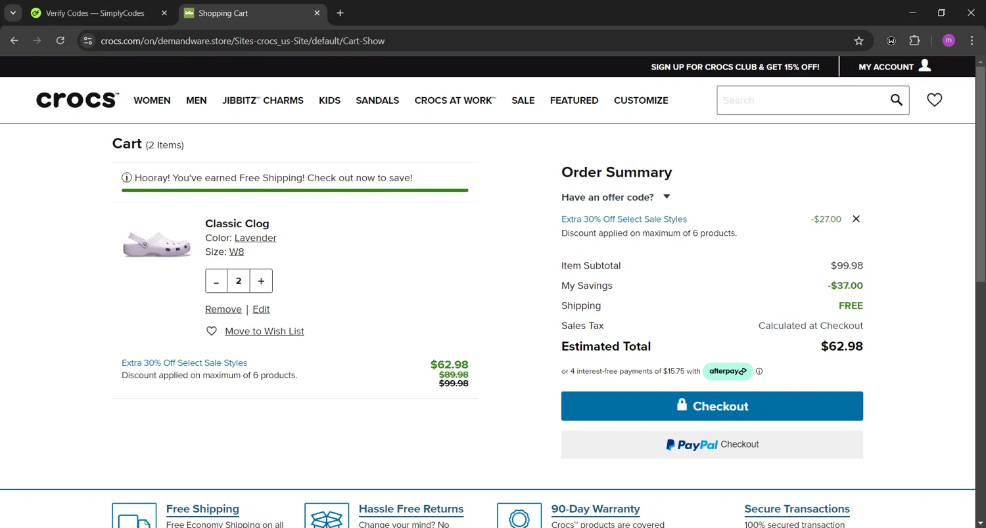Screen dimensions: 986x528
Task: Click Extra 30% Off link in Order Summary
Action: (x=624, y=219)
